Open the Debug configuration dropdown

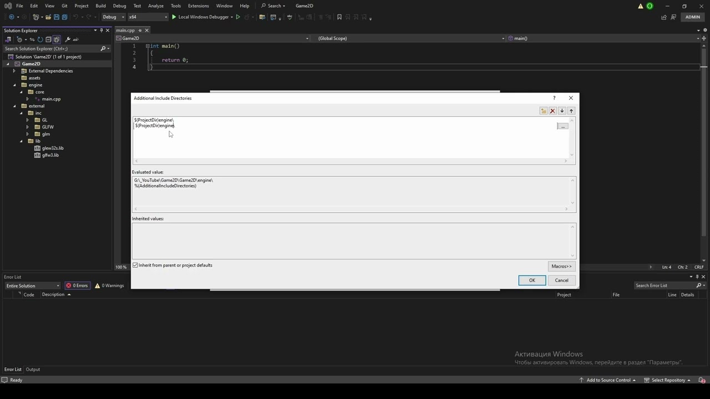point(113,17)
